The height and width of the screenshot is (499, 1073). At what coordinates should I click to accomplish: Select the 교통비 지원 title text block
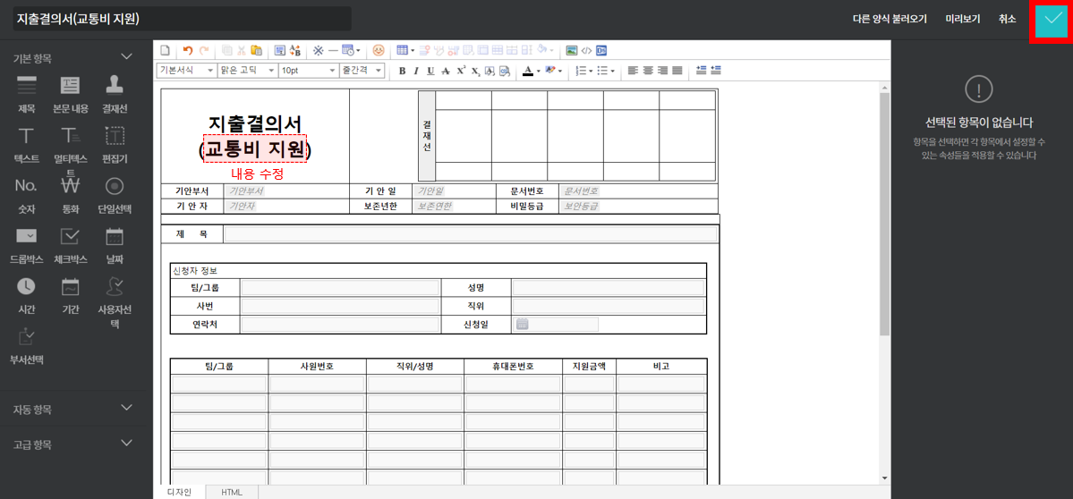[255, 148]
